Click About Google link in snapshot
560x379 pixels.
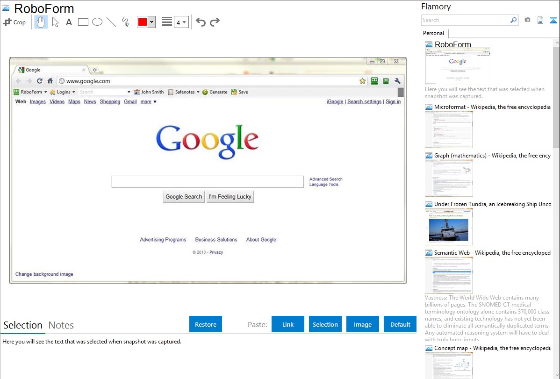261,240
